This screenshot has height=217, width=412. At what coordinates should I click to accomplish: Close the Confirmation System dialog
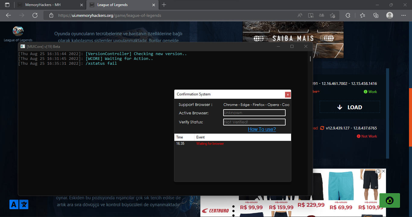288,95
